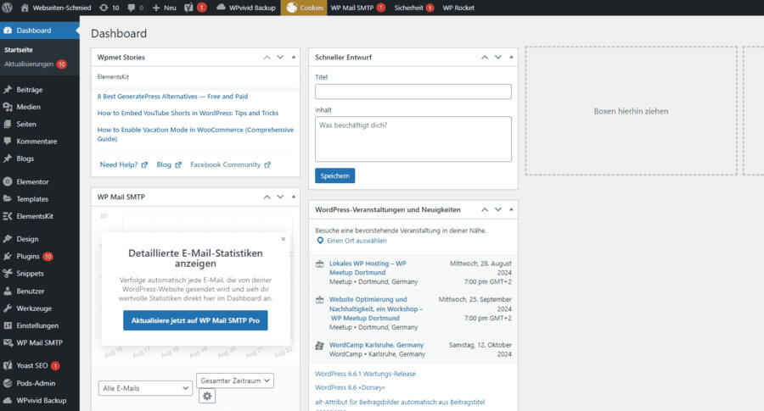The image size is (764, 411).
Task: Visit Webseiten-Schmied site from admin bar
Action: tap(55, 8)
